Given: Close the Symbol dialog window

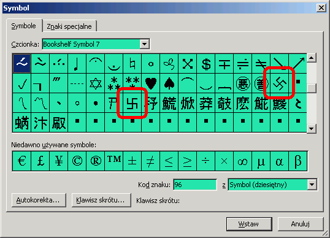Looking at the screenshot, I should point(321,8).
